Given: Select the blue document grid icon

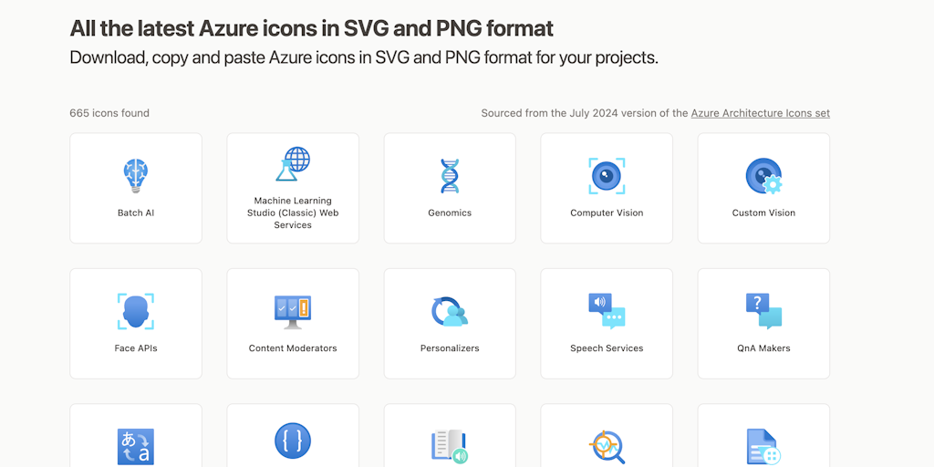Looking at the screenshot, I should (x=763, y=447).
